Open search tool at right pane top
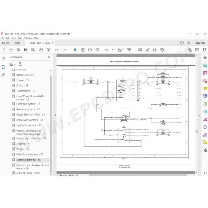Screen dimensions: 208x208 (x=205, y=58)
